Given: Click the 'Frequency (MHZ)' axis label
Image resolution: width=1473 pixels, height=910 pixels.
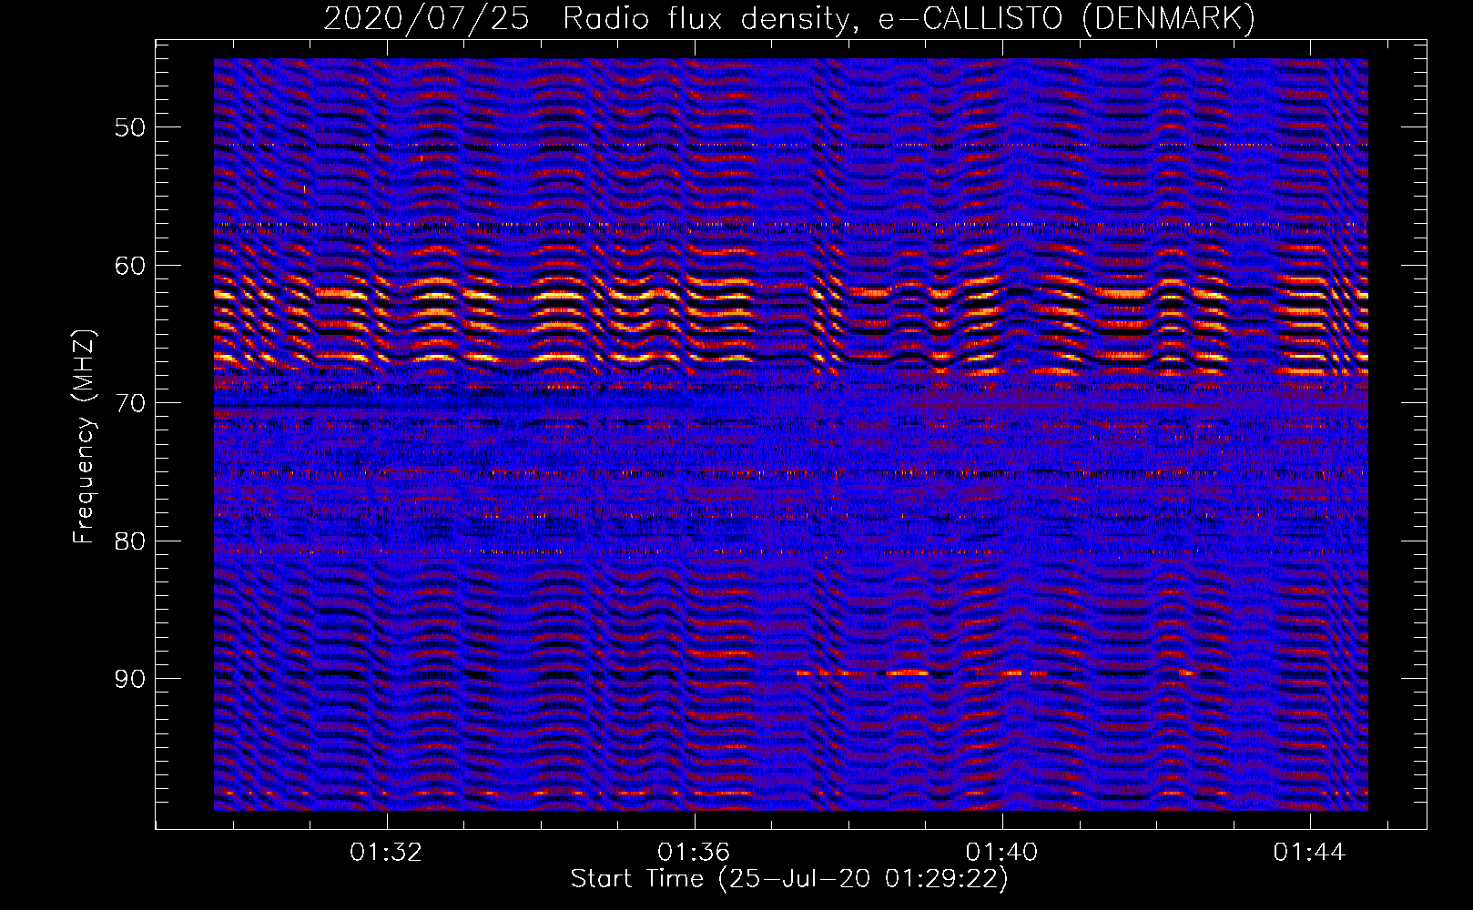Looking at the screenshot, I should (x=84, y=437).
